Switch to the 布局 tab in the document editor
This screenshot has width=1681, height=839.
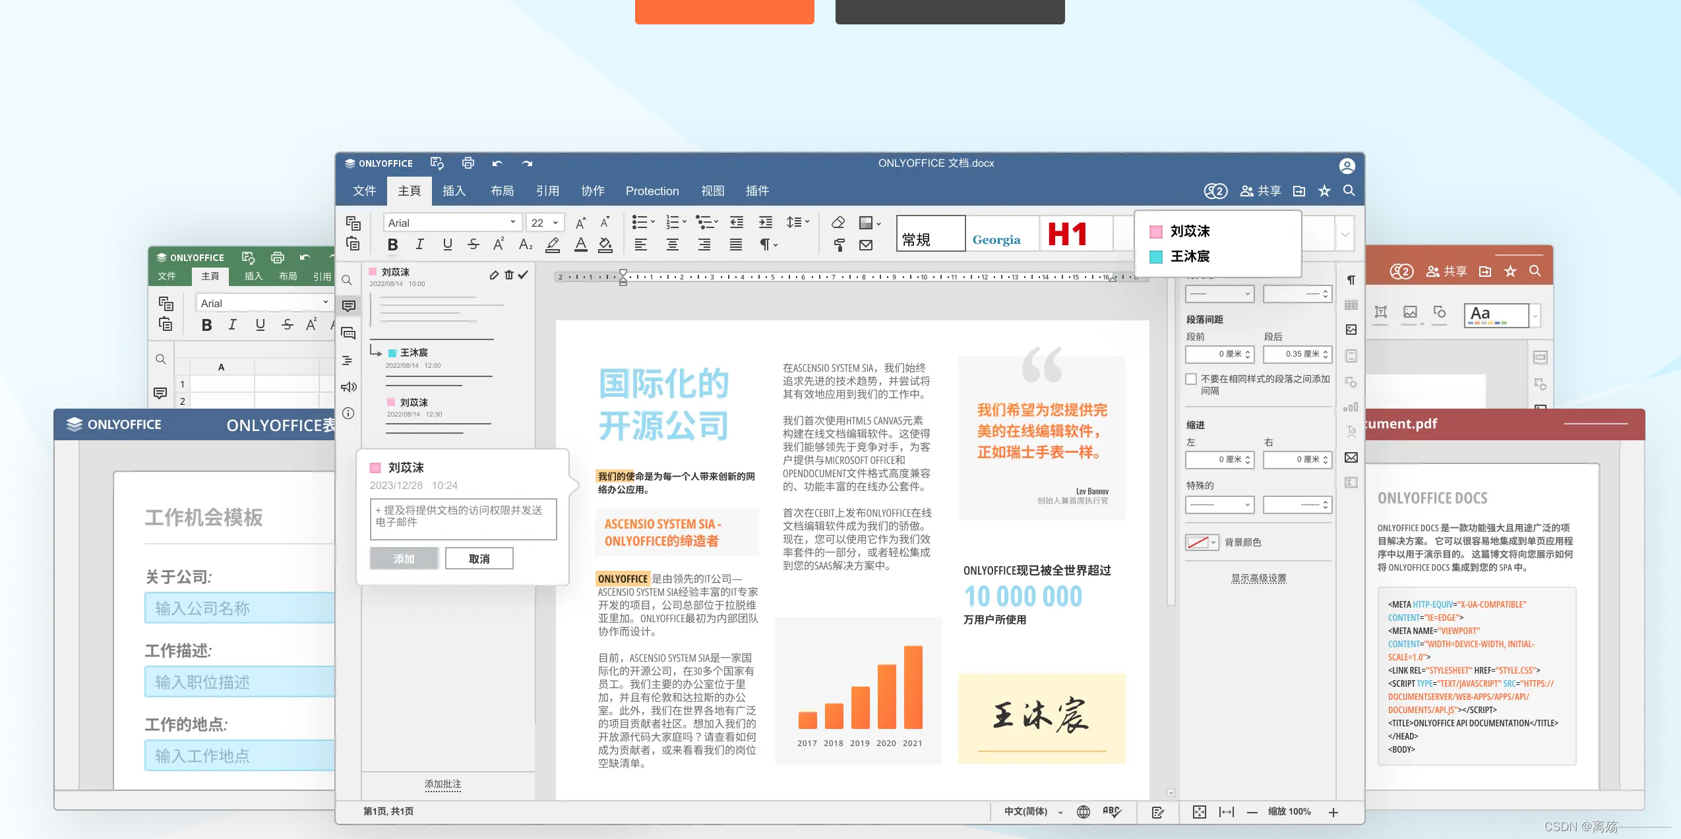pyautogui.click(x=503, y=191)
